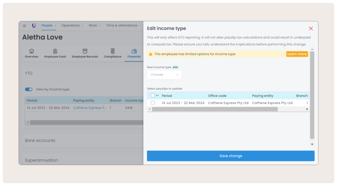Click the purple app logo icon
The width and height of the screenshot is (337, 186).
(34, 26)
